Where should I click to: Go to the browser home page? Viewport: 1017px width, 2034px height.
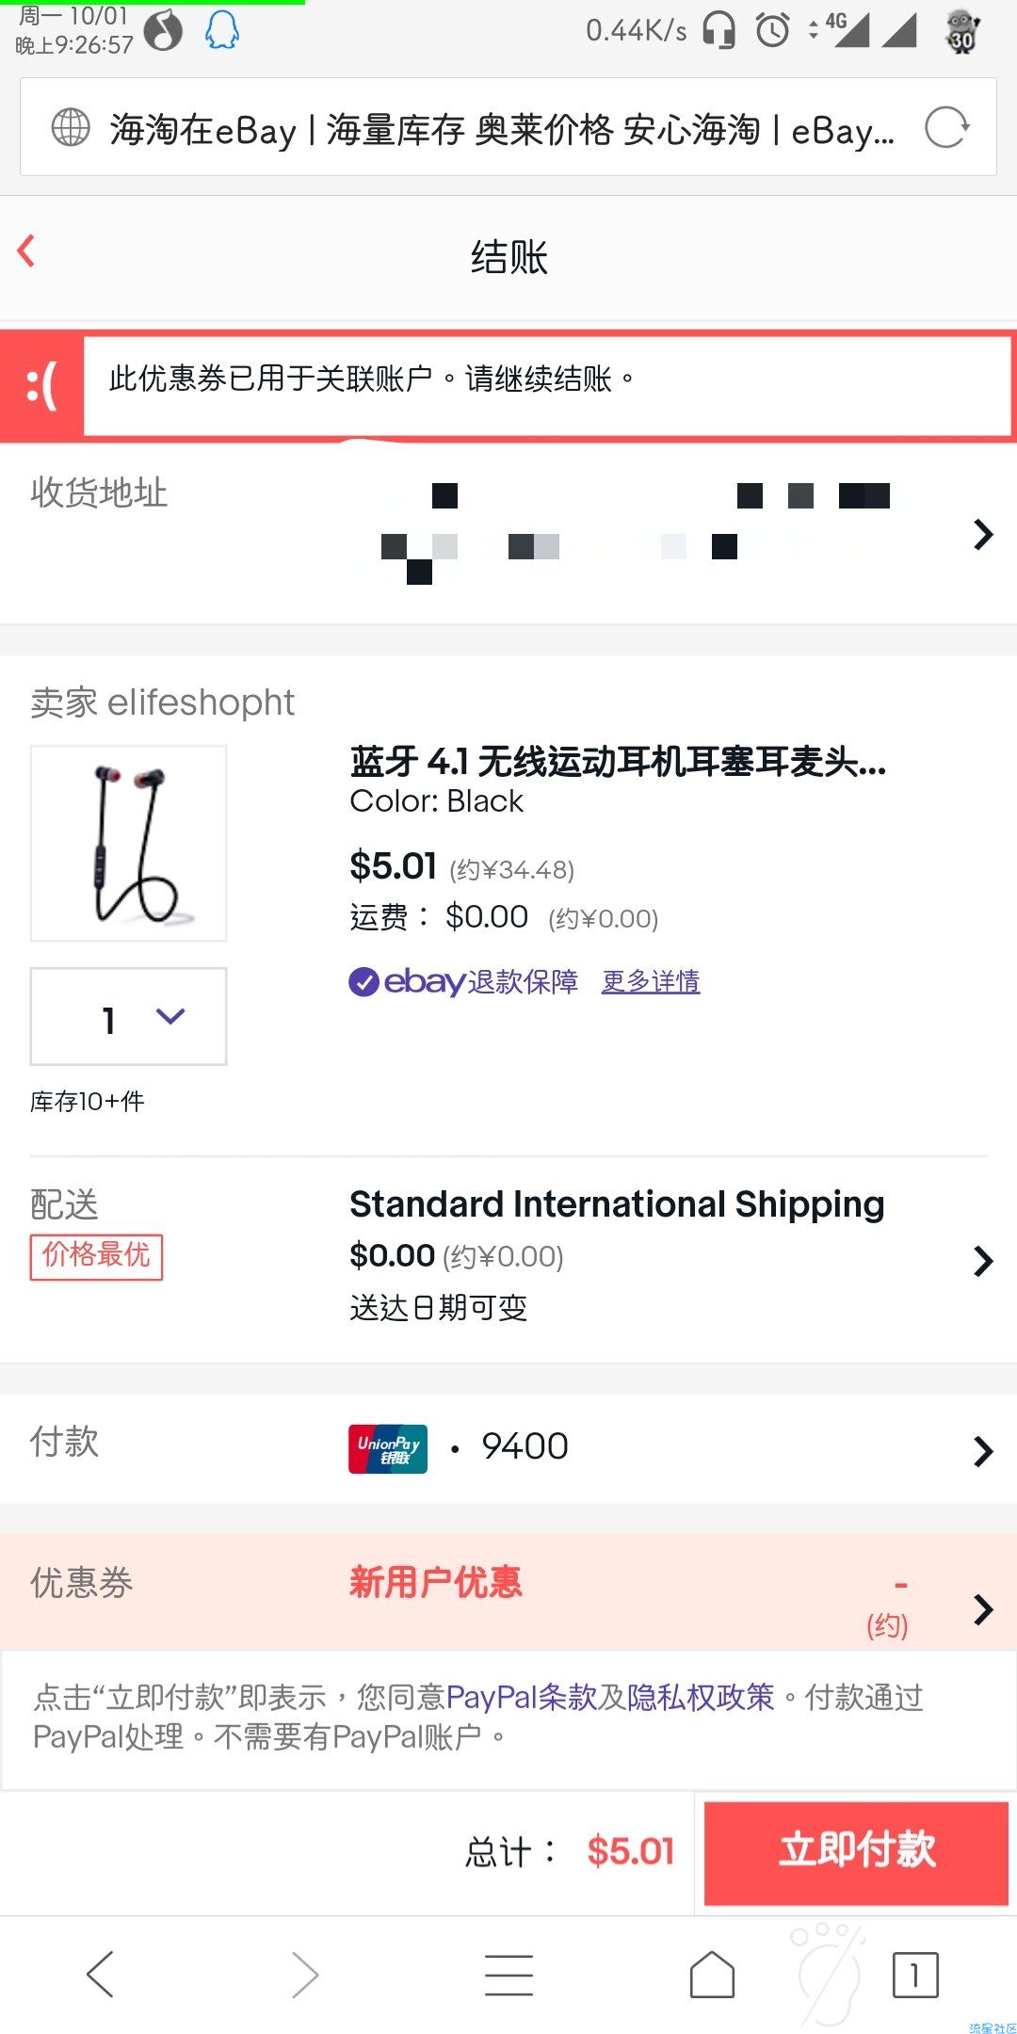712,1974
